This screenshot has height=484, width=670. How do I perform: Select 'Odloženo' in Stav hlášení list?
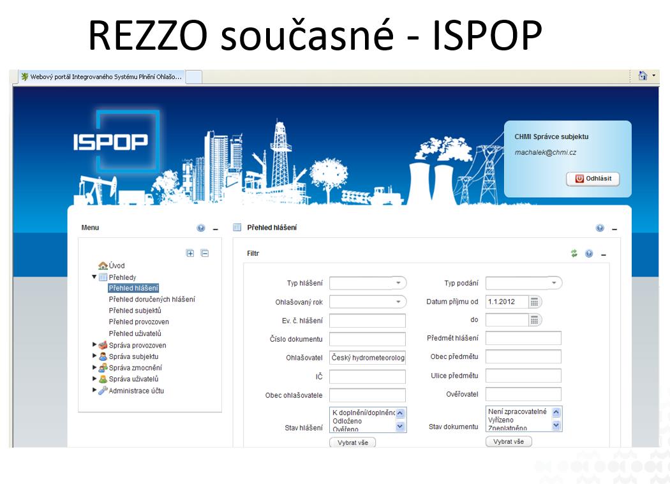pos(347,421)
